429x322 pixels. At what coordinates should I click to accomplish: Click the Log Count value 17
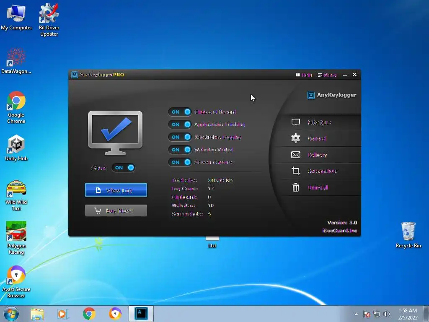coord(211,188)
